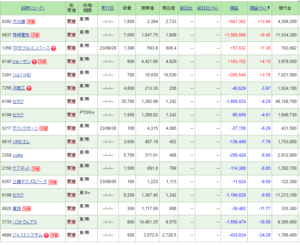Click the 決算 badge next to 三精テクノロジーズ

point(53,182)
